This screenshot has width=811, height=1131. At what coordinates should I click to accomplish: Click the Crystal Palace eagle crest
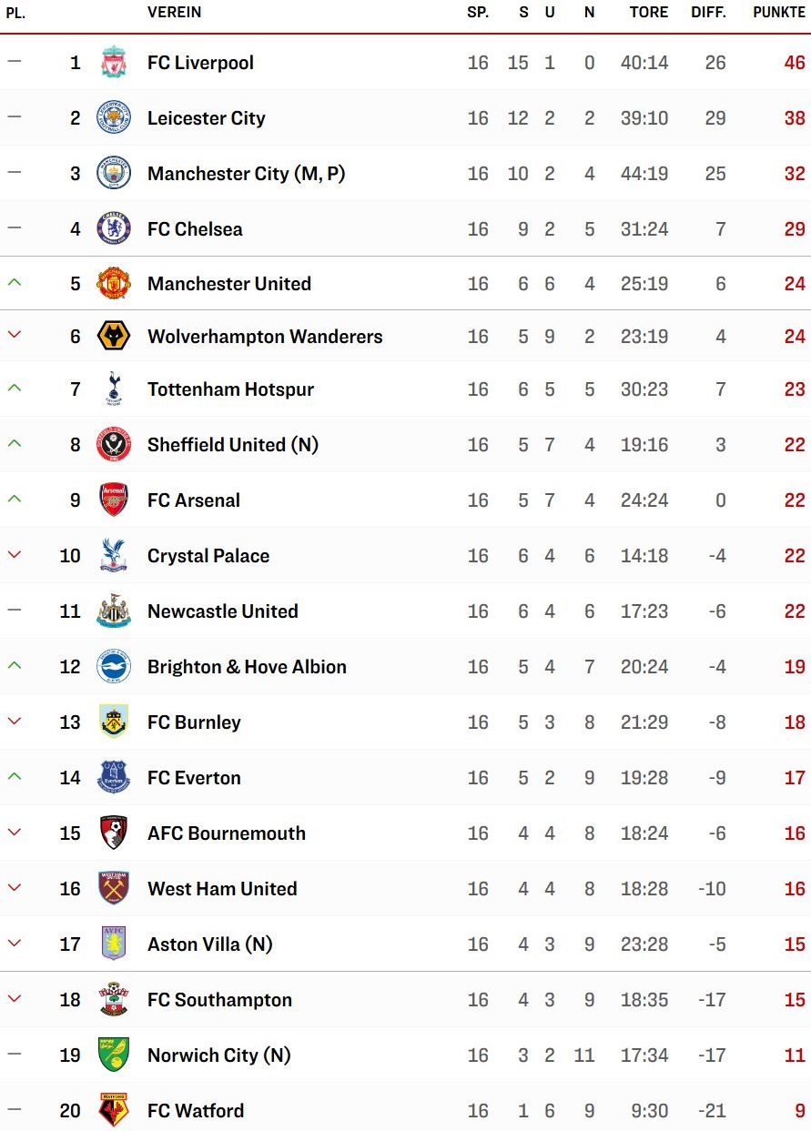(x=114, y=556)
